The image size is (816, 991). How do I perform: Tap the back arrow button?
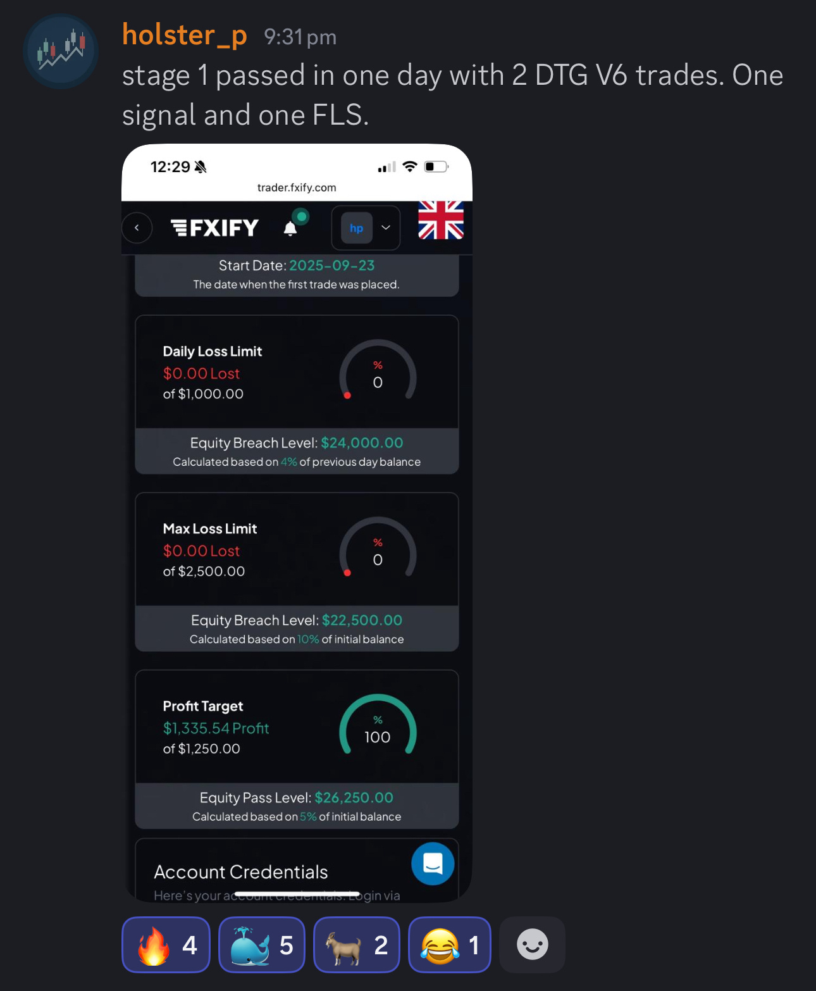click(x=137, y=228)
